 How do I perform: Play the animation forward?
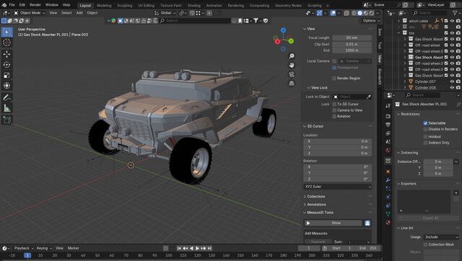tap(197, 248)
